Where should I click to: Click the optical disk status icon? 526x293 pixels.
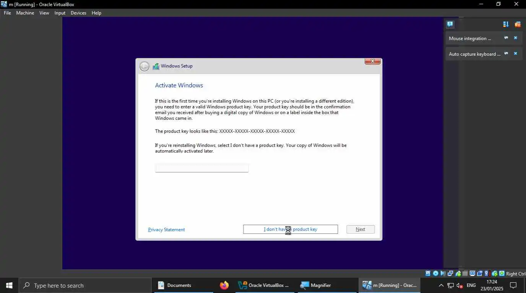coord(435,274)
